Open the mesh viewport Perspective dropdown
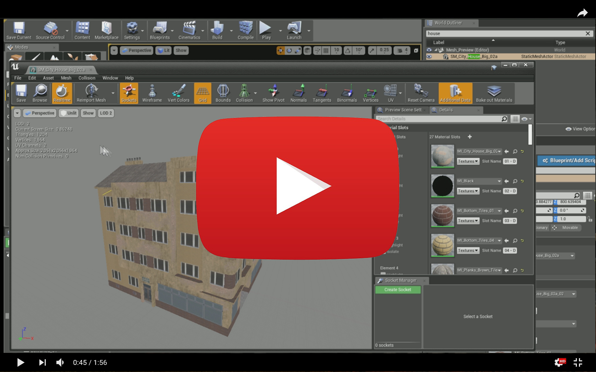Screen dimensions: 596x372 tap(40, 113)
